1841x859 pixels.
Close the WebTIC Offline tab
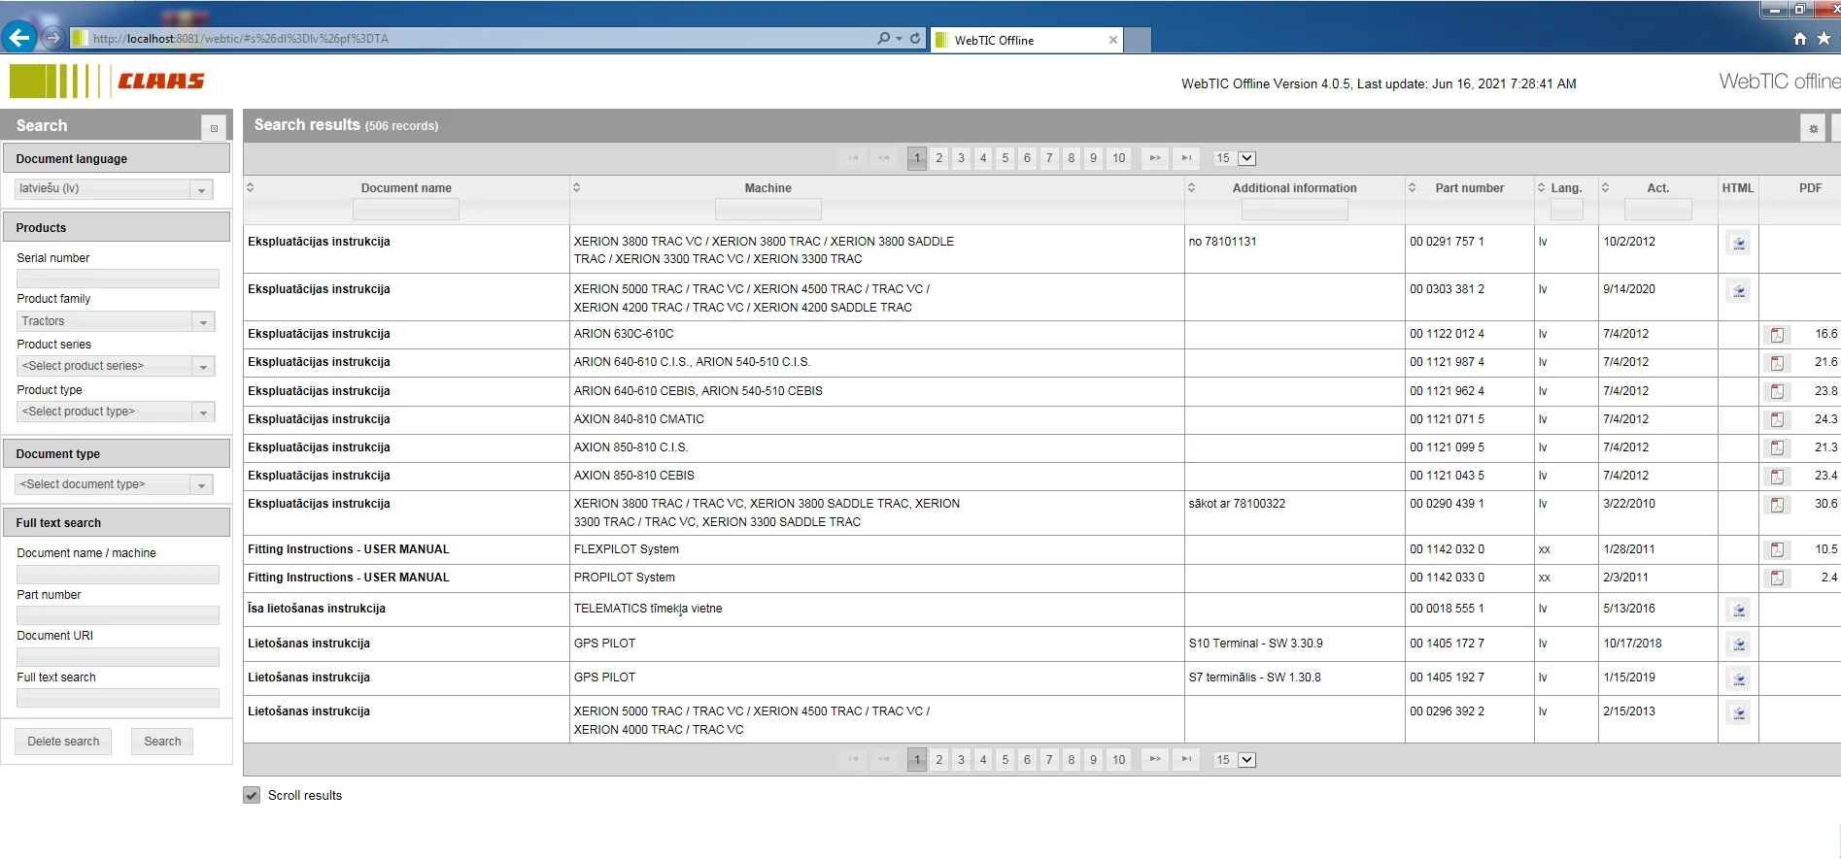click(x=1112, y=40)
